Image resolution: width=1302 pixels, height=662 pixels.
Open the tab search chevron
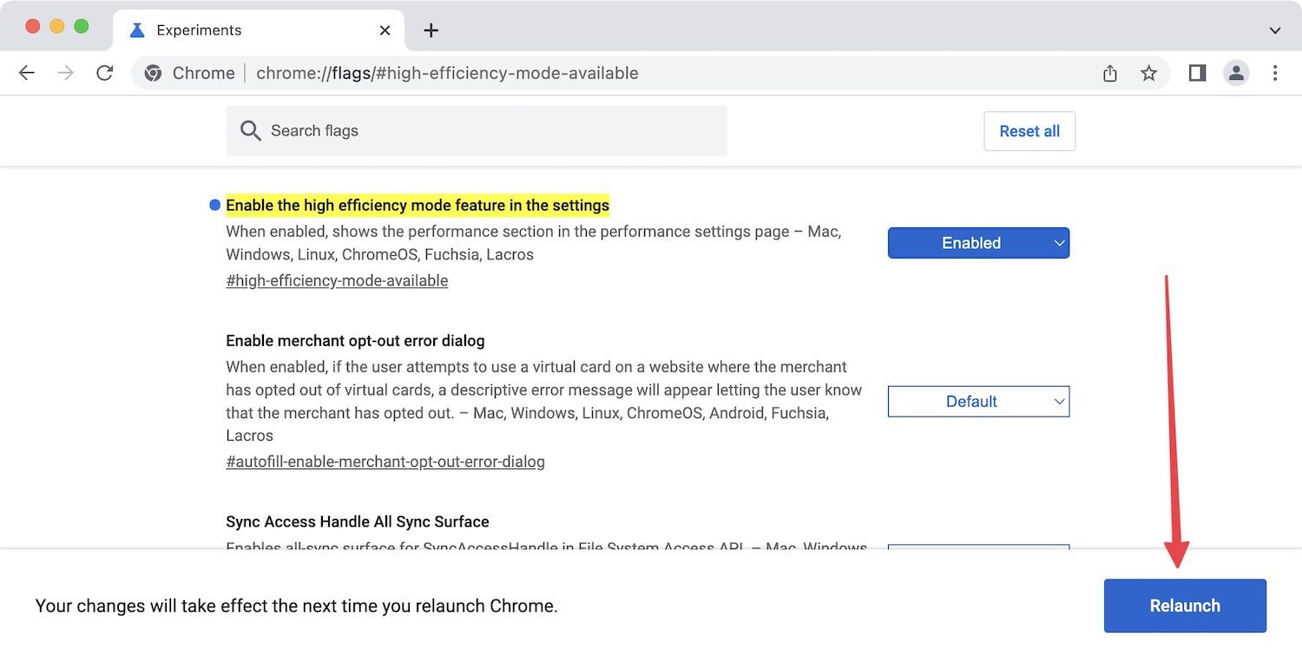point(1275,30)
